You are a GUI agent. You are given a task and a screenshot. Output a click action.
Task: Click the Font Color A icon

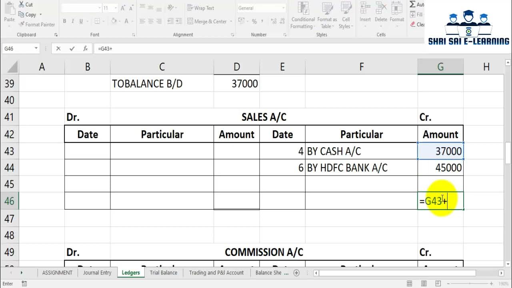tap(126, 22)
